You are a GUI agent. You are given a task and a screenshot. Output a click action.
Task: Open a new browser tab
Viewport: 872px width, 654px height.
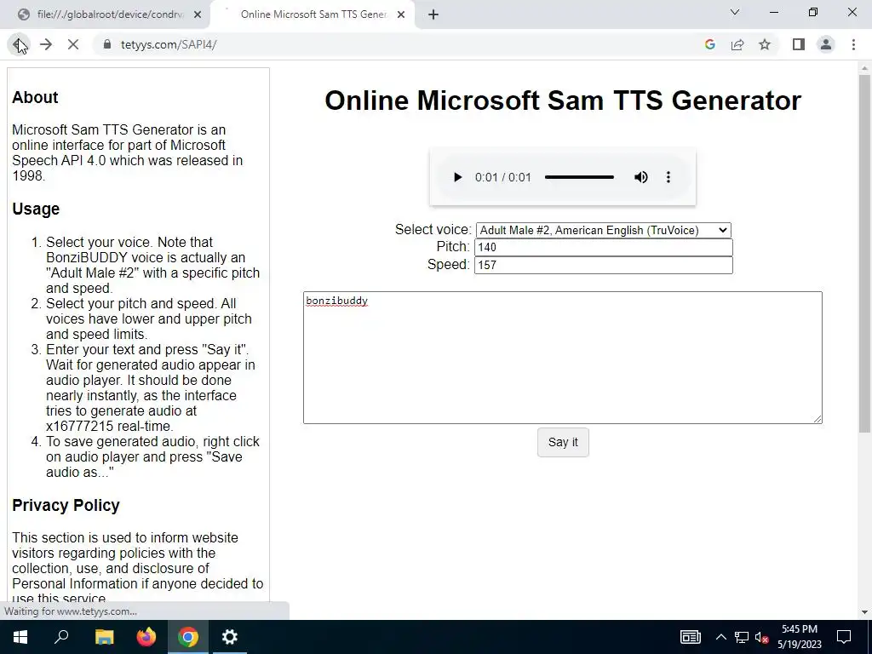[x=433, y=15]
